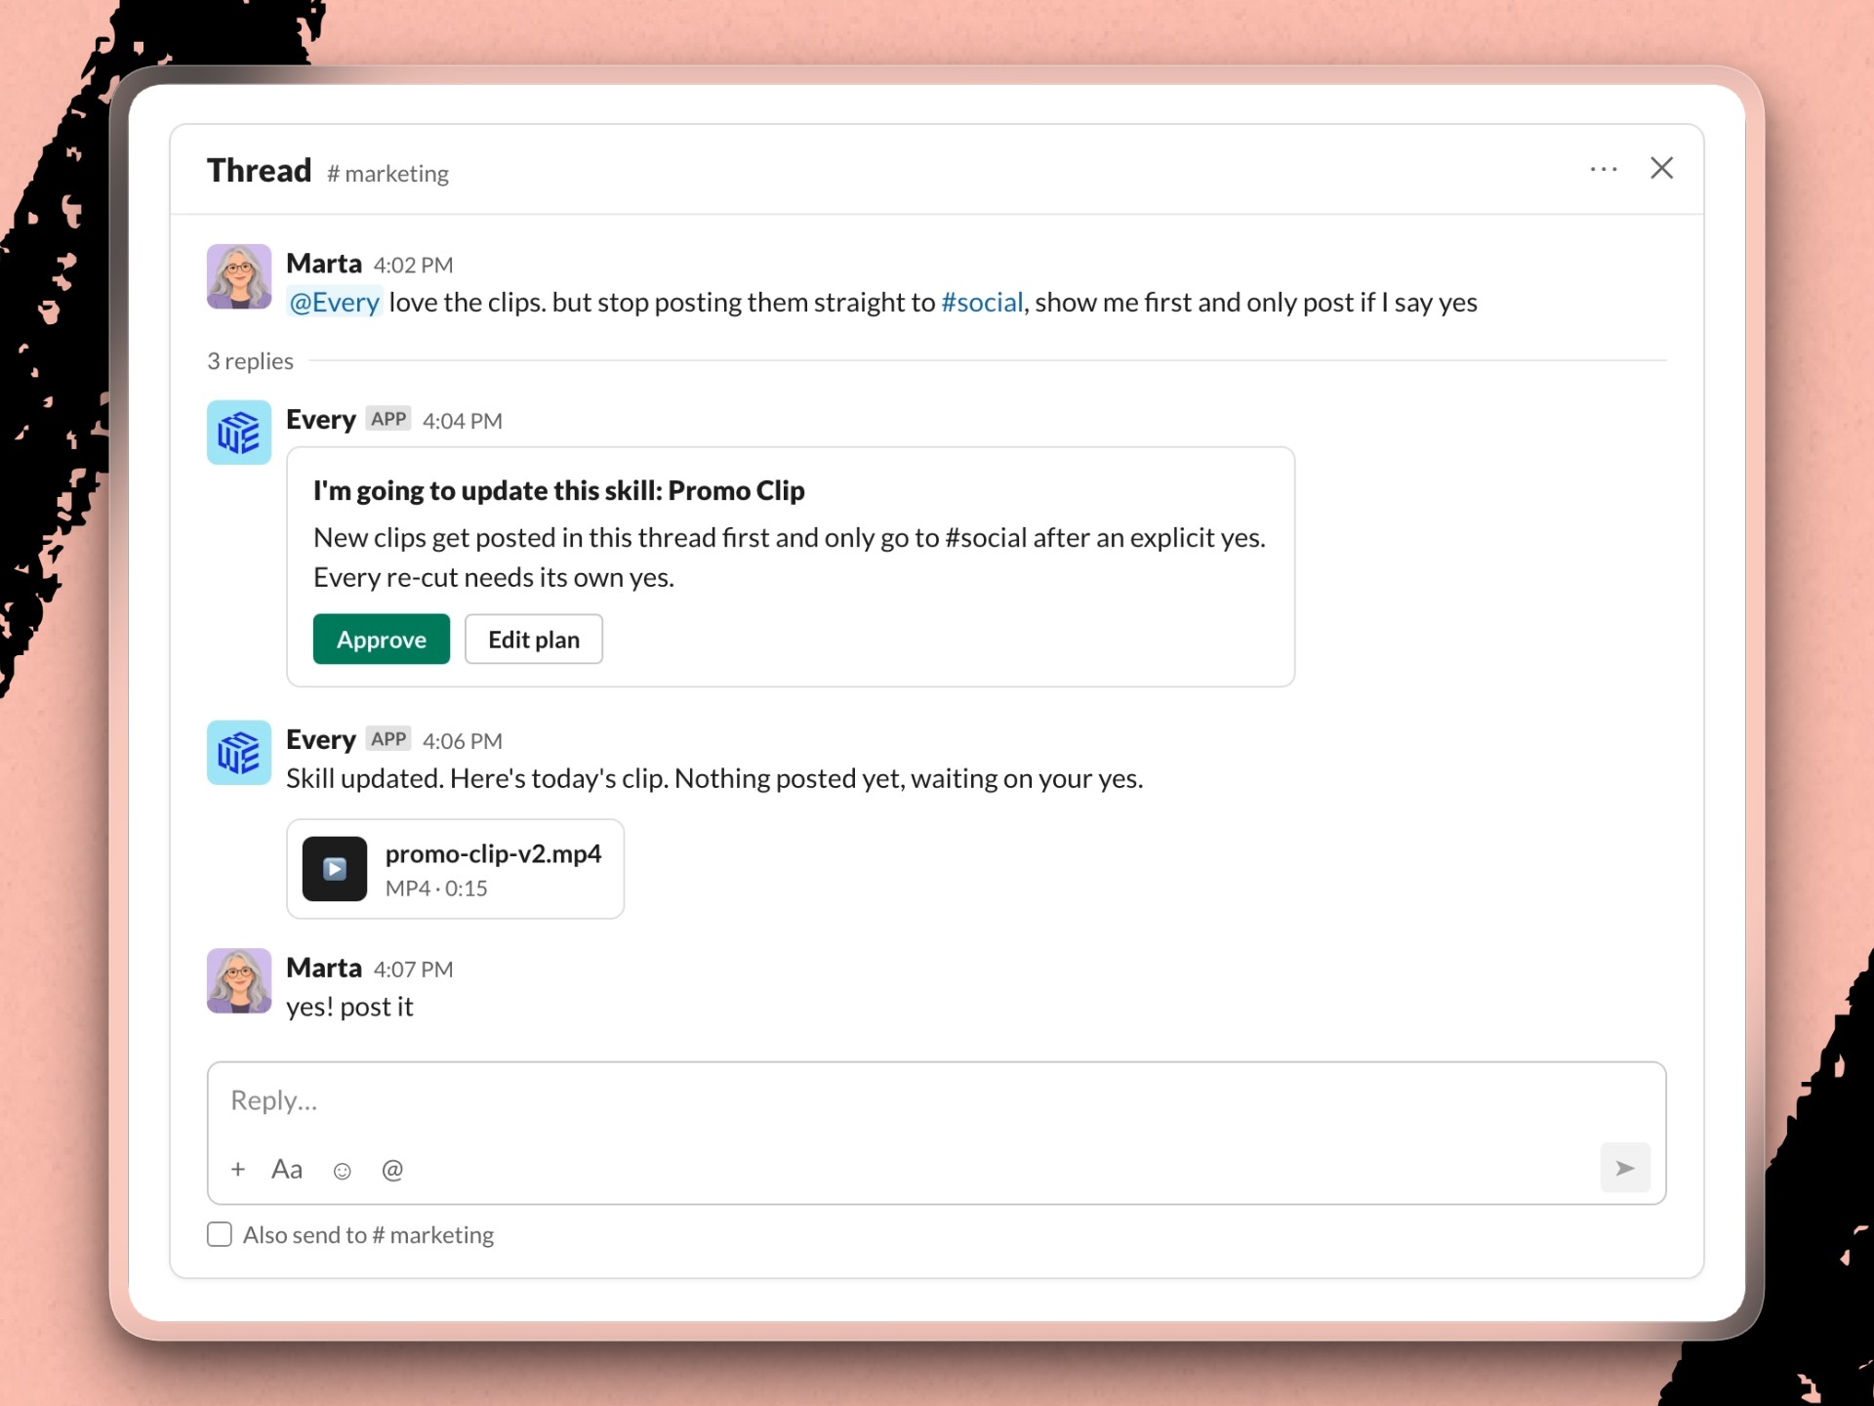Viewport: 1874px width, 1406px height.
Task: Click the "MP4 · 0:15" file details text
Action: tap(436, 889)
